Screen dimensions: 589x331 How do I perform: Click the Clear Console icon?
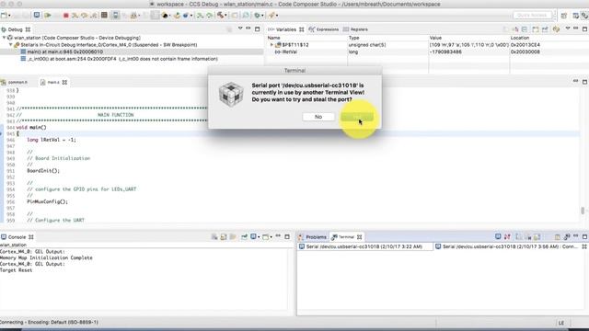point(214,237)
